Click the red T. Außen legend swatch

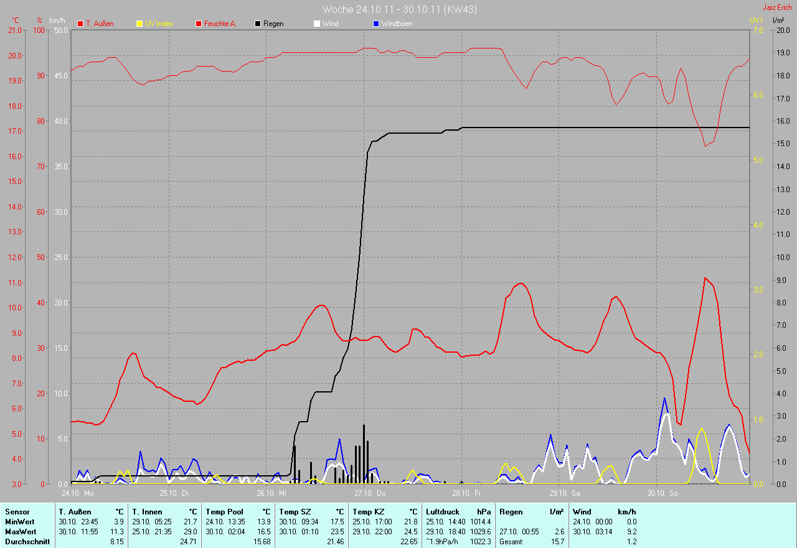[x=80, y=24]
